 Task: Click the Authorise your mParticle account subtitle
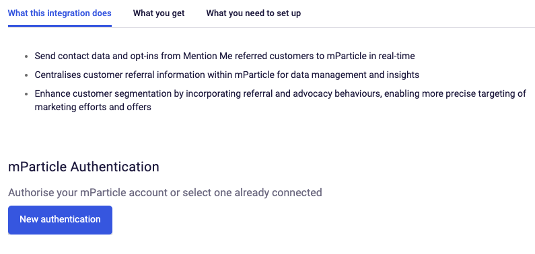click(x=165, y=193)
